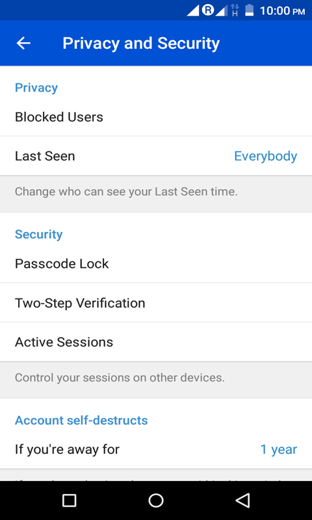Change the 1 year self-destruct value
The height and width of the screenshot is (520, 312).
(278, 449)
